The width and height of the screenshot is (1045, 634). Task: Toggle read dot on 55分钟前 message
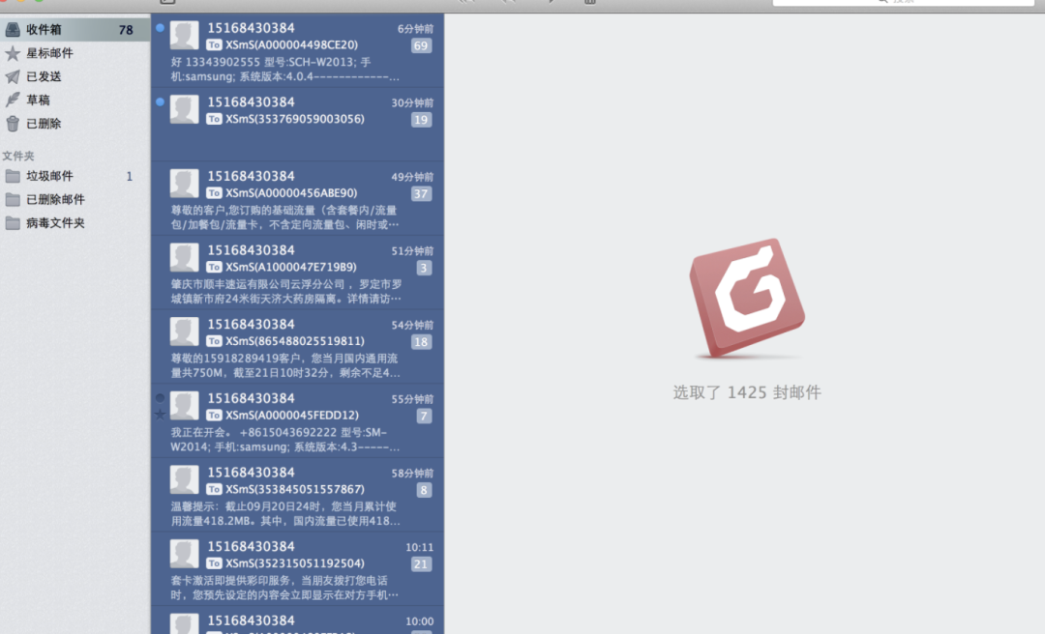pyautogui.click(x=160, y=397)
